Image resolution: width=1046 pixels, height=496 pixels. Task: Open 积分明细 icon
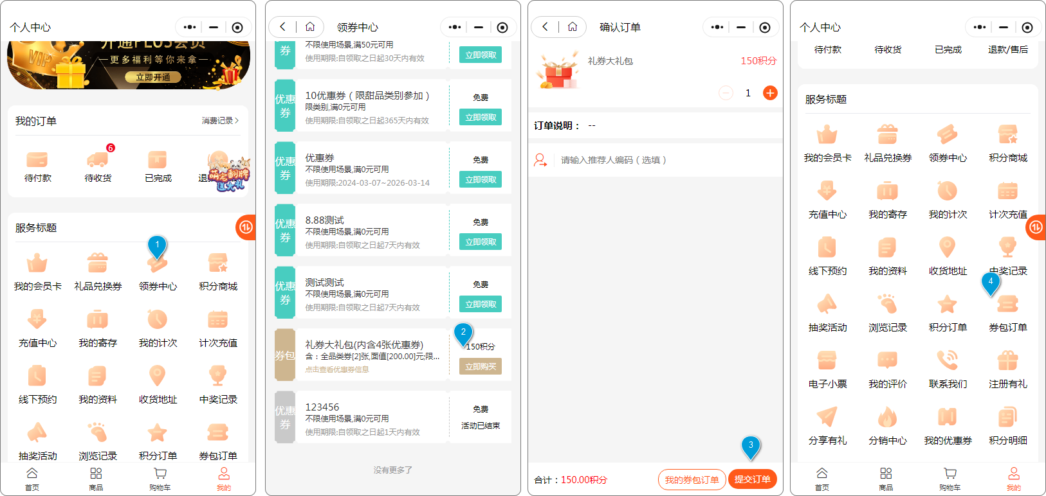pyautogui.click(x=1008, y=417)
